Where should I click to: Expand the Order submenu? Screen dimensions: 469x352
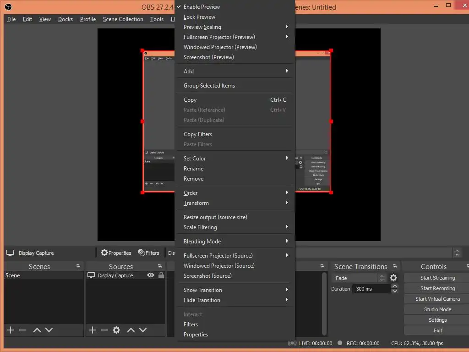[x=234, y=193]
